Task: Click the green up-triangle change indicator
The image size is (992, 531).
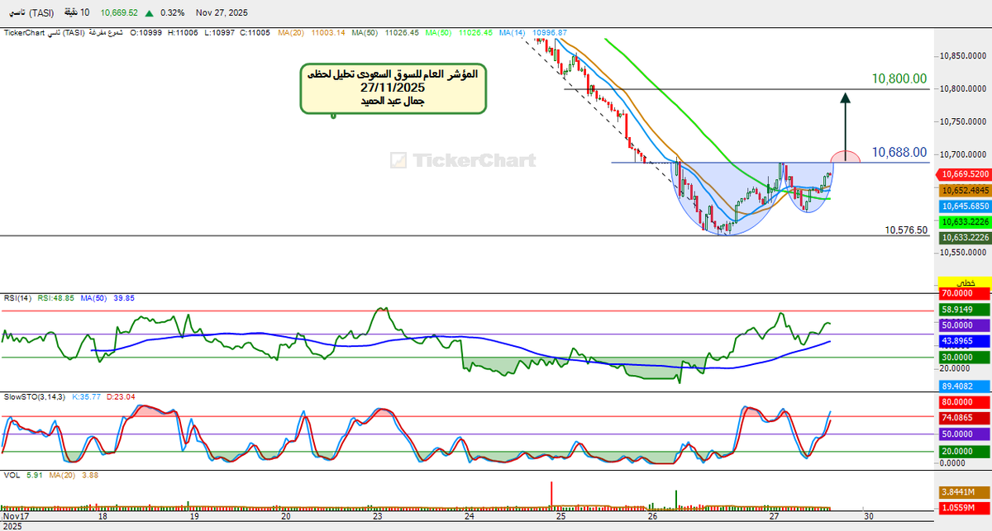Action: click(x=149, y=13)
